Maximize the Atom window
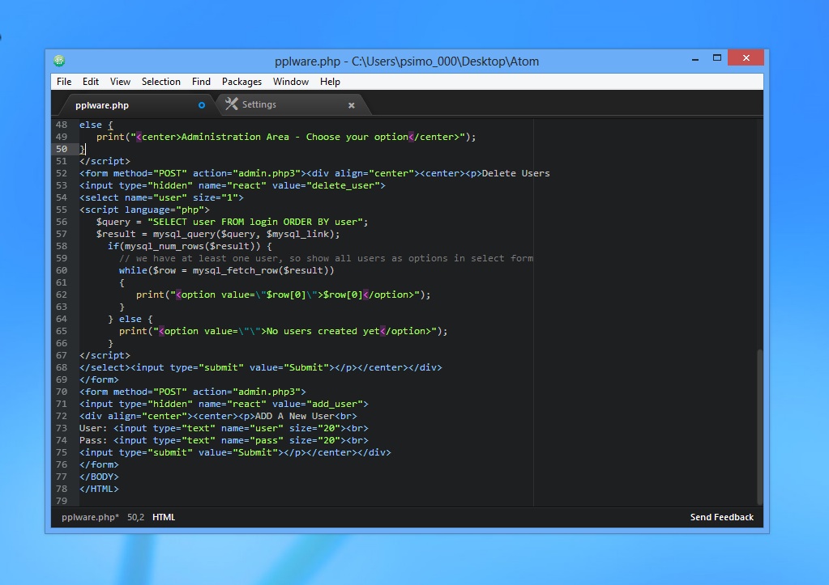This screenshot has width=829, height=585. 717,58
